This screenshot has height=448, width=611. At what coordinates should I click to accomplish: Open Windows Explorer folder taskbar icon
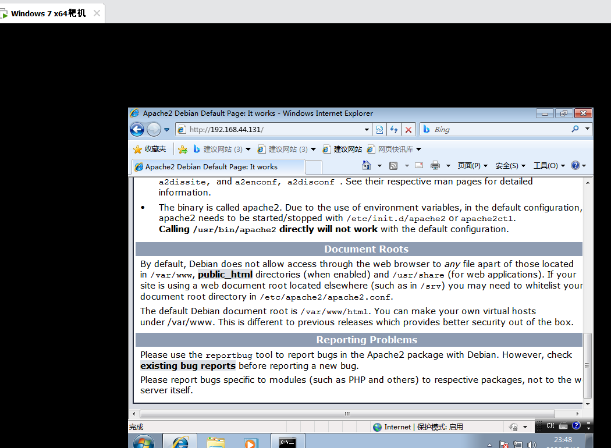pyautogui.click(x=215, y=442)
